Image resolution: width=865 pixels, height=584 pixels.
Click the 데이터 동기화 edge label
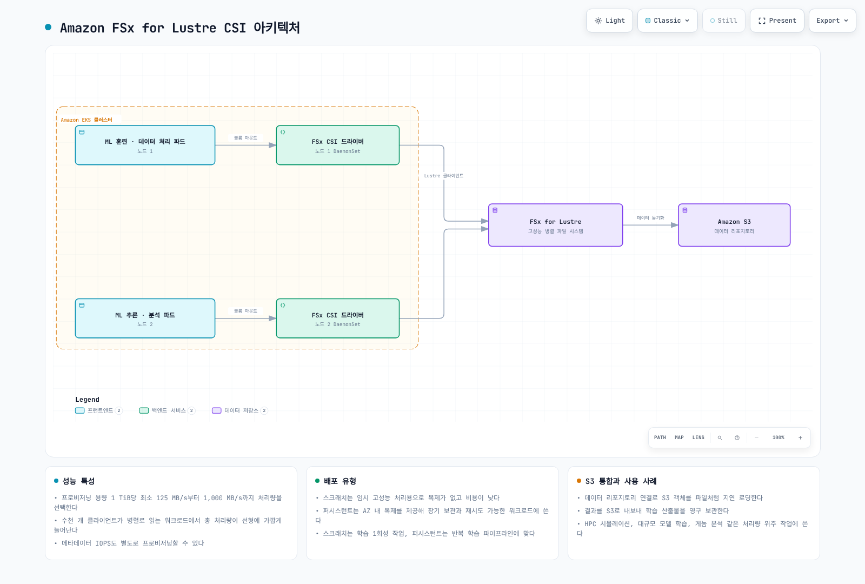[x=650, y=218]
